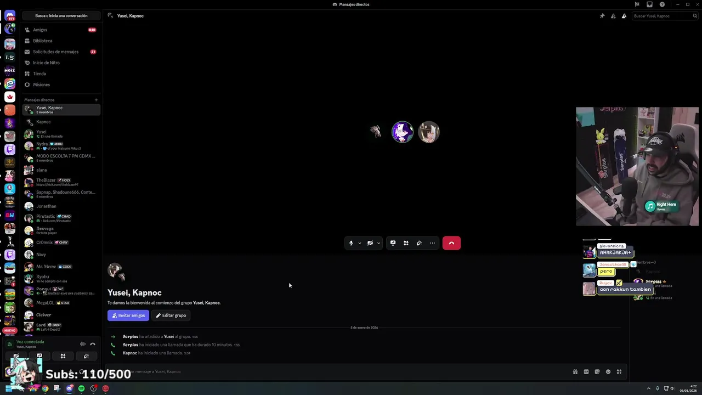Open the Amigos tab
The height and width of the screenshot is (395, 702).
60,30
